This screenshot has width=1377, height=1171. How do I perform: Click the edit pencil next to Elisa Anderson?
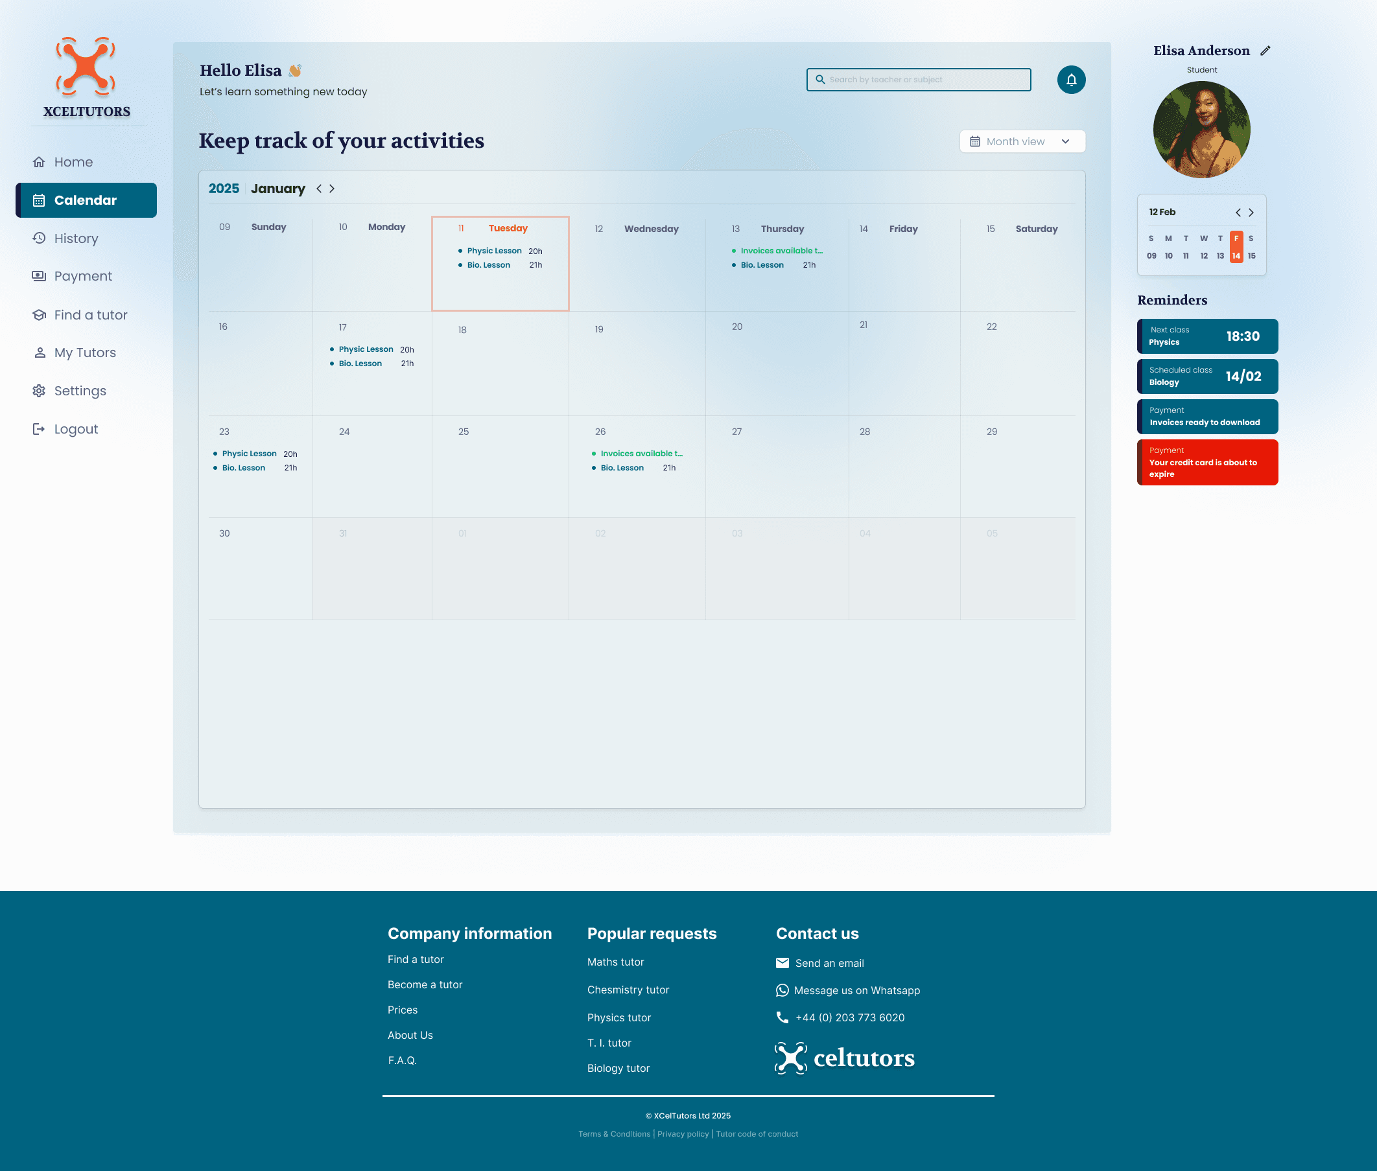click(x=1265, y=51)
